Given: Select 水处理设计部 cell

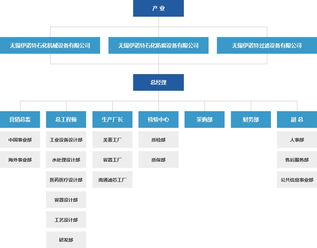Looking at the screenshot, I should point(66,160).
